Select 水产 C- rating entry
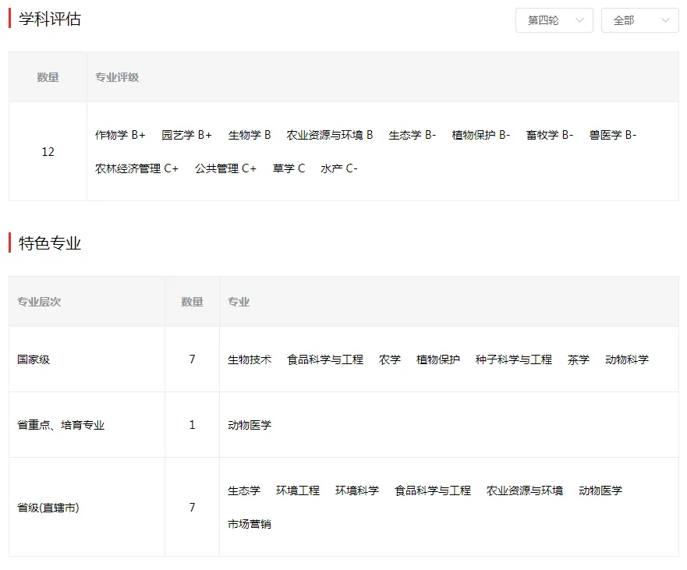Screen dimensions: 687x570 pyautogui.click(x=339, y=168)
